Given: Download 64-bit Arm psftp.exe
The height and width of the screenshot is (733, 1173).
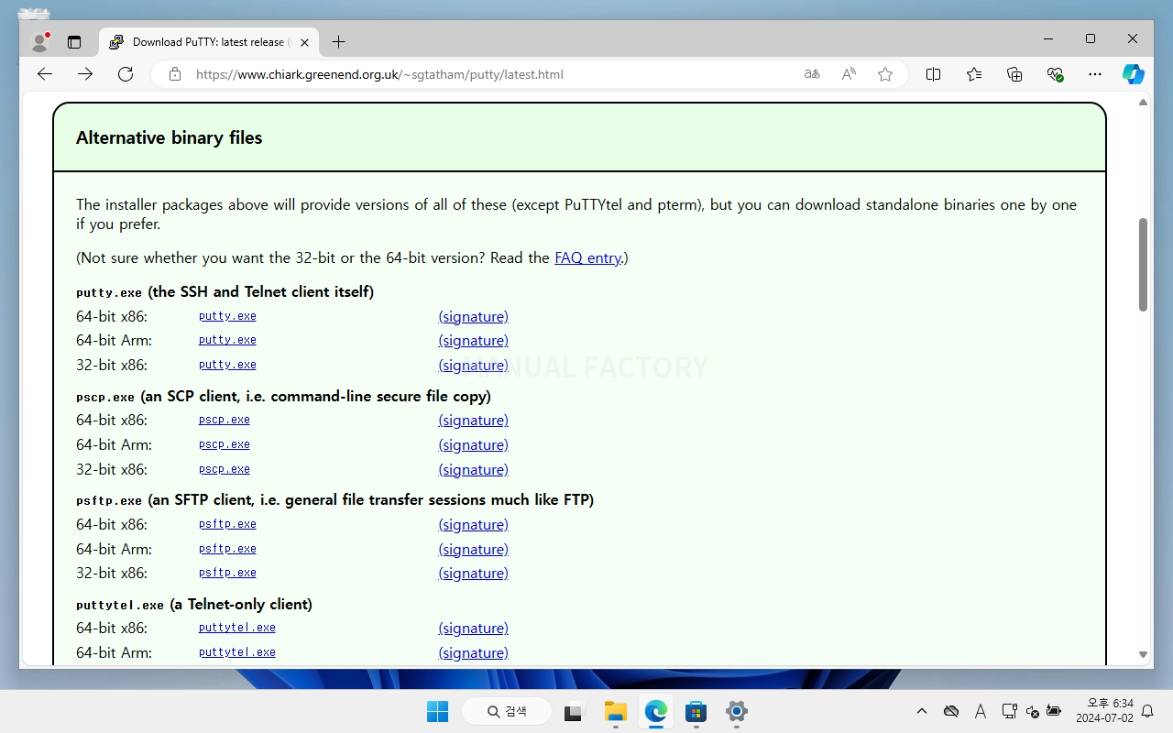Looking at the screenshot, I should 227,549.
